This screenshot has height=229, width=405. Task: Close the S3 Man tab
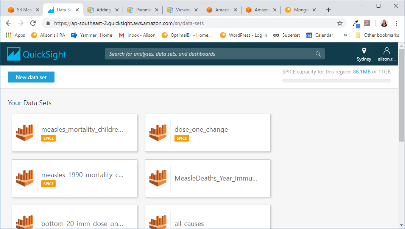37,10
